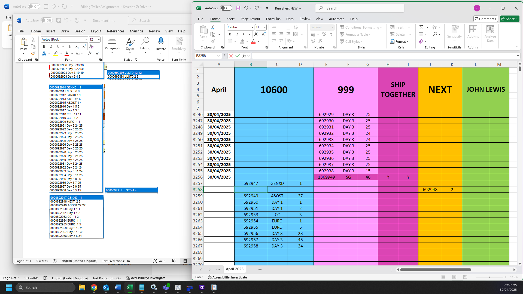Open Excel Page Layout tab
Screen dimensions: 523x294
250,19
